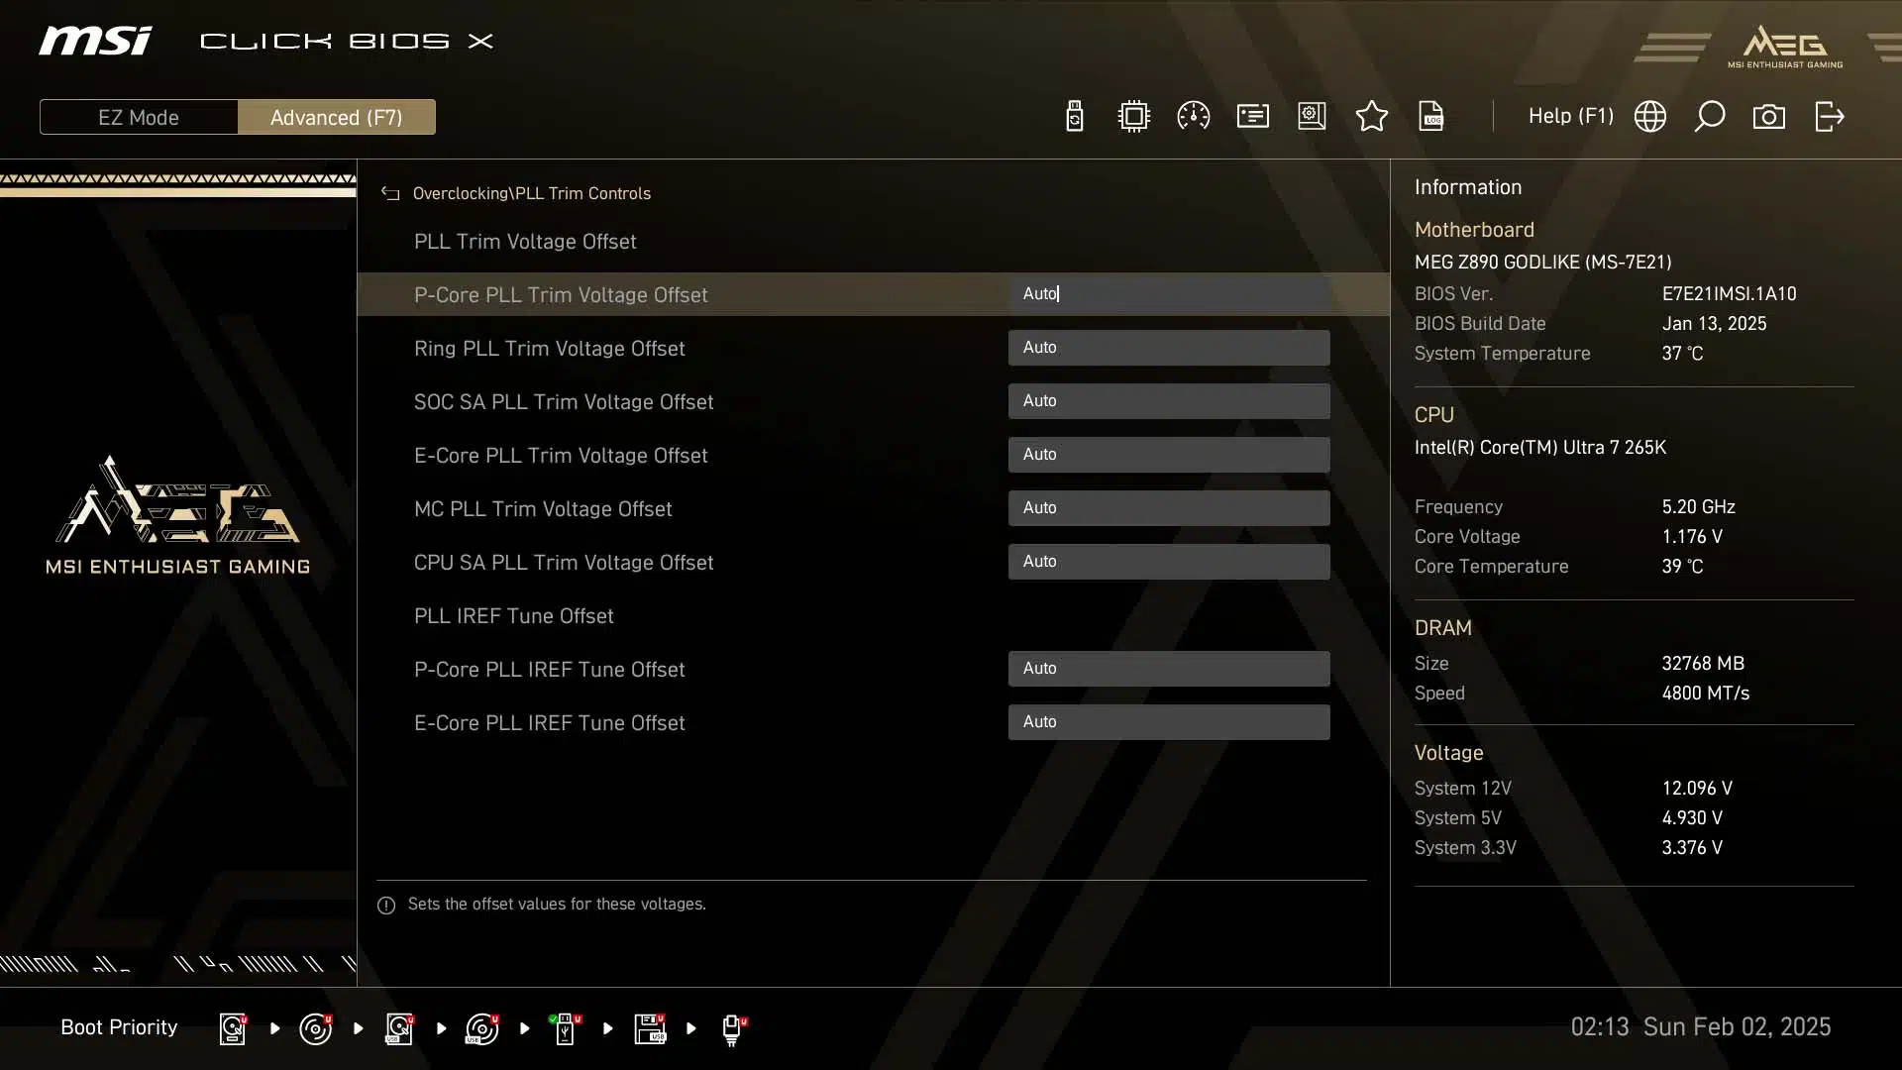1902x1070 pixels.
Task: Click the Core Temperature 39 °C value
Action: [1682, 567]
